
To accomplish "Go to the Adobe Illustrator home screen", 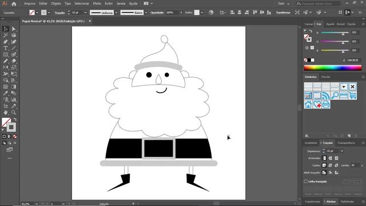I will 14,4.
